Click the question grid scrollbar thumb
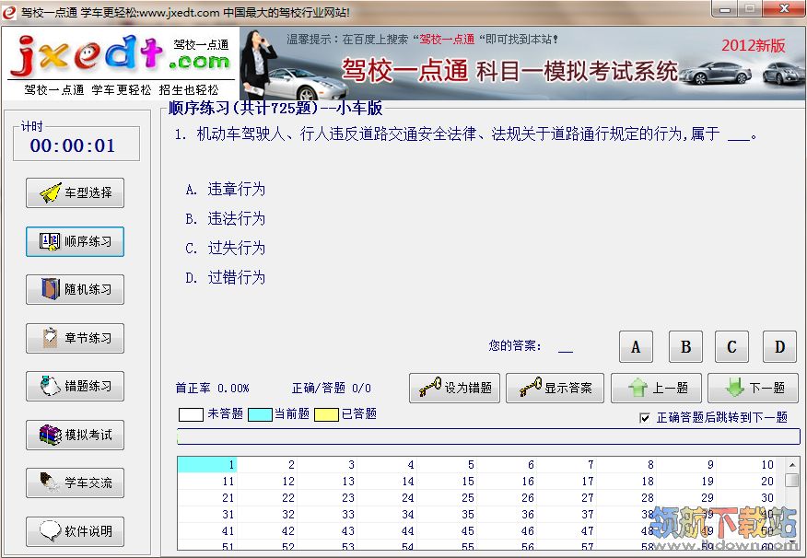The height and width of the screenshot is (558, 807). click(792, 480)
